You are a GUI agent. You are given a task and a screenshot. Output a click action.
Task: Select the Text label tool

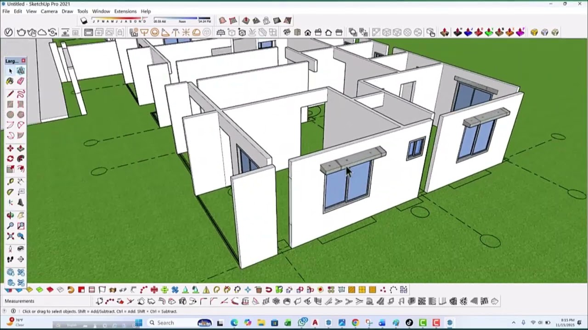click(x=21, y=192)
